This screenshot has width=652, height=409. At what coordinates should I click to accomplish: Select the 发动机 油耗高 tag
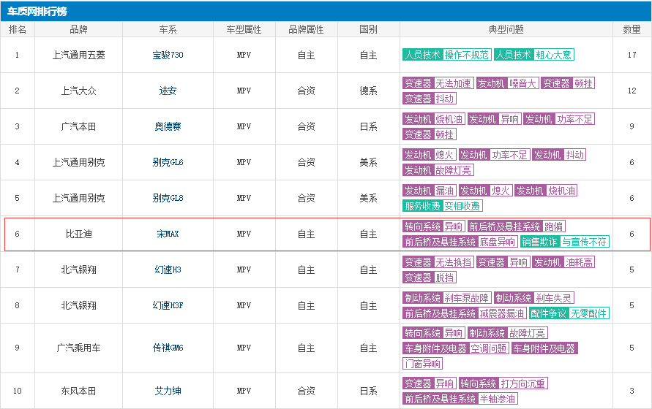pos(563,262)
